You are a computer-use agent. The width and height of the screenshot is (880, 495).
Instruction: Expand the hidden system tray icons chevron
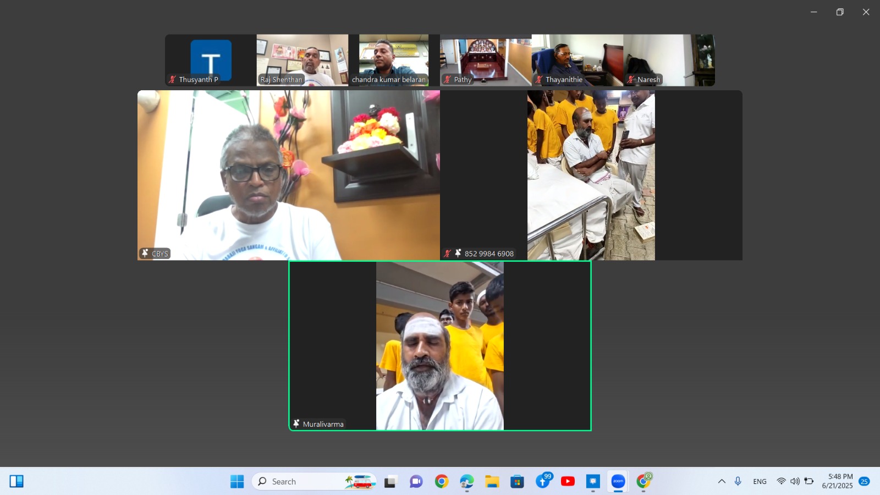tap(722, 481)
